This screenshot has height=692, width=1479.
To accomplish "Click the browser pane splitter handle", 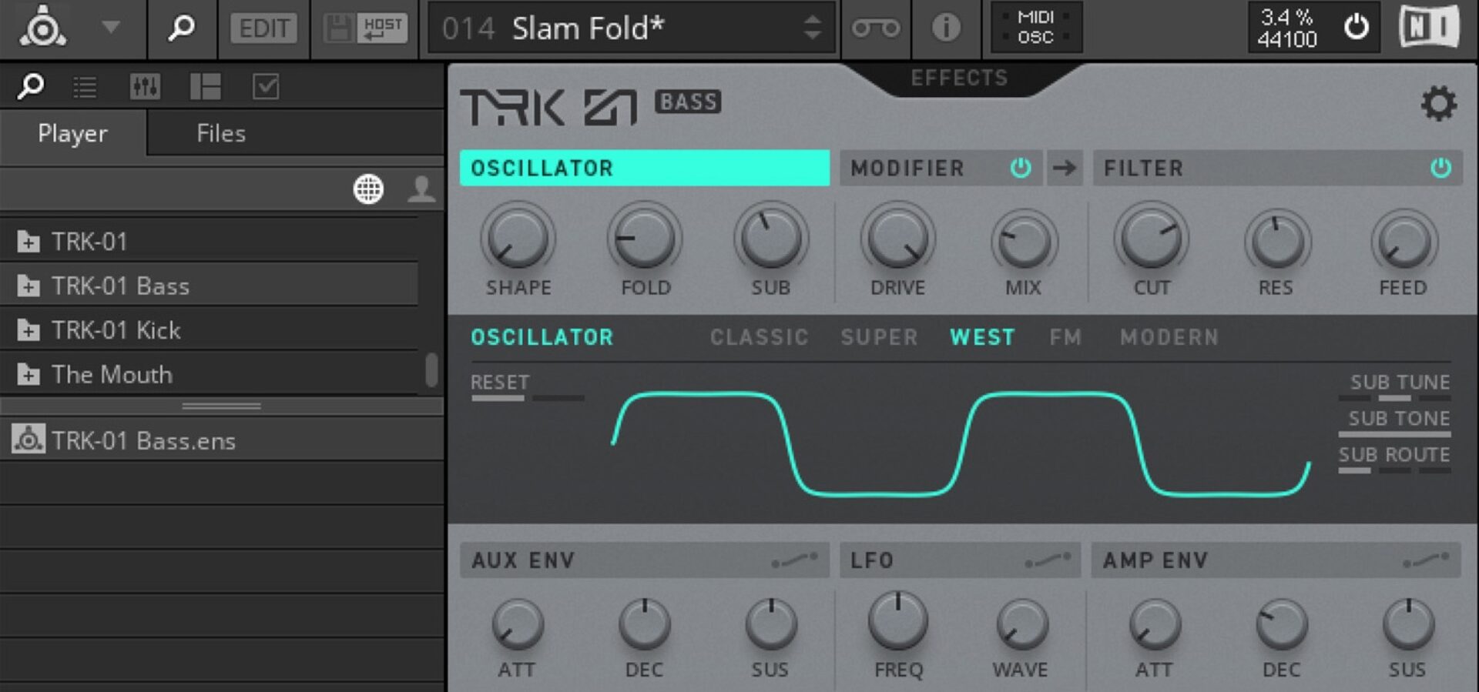I will pos(222,406).
